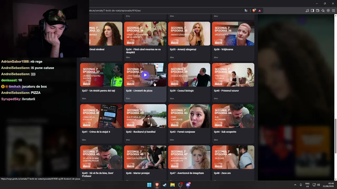Click title link 'Ep36 - Vrăjitoarea'
Viewport: 337px width, 189px height.
tap(224, 49)
